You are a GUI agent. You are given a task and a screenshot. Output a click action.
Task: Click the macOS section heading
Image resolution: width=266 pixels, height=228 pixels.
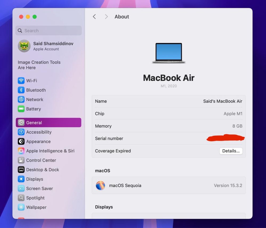[x=103, y=171]
